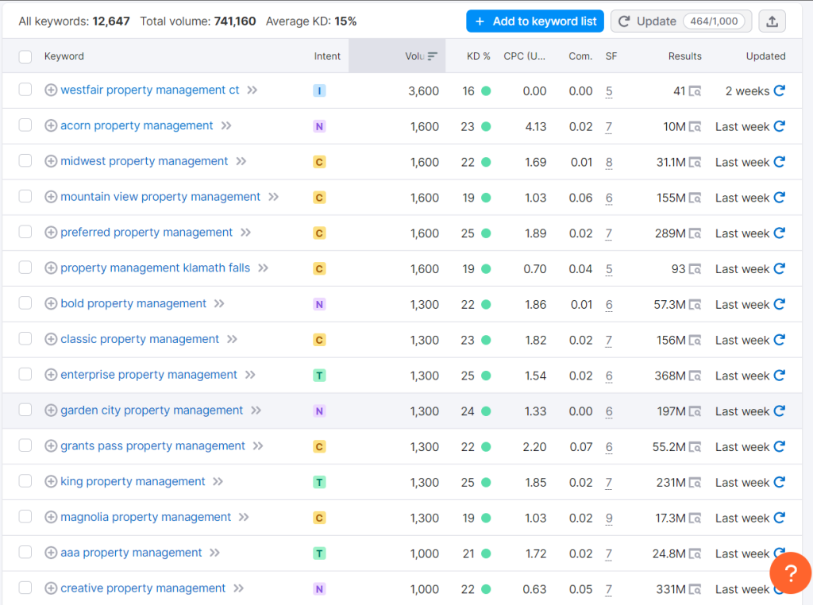Click the commercial intent badge for classic property management
Image resolution: width=813 pixels, height=605 pixels.
tap(318, 339)
